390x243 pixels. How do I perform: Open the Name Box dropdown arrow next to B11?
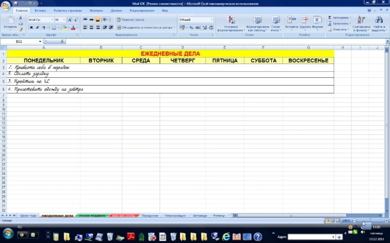(x=40, y=41)
